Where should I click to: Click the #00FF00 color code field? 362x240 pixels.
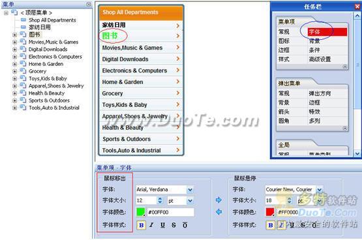pos(170,212)
